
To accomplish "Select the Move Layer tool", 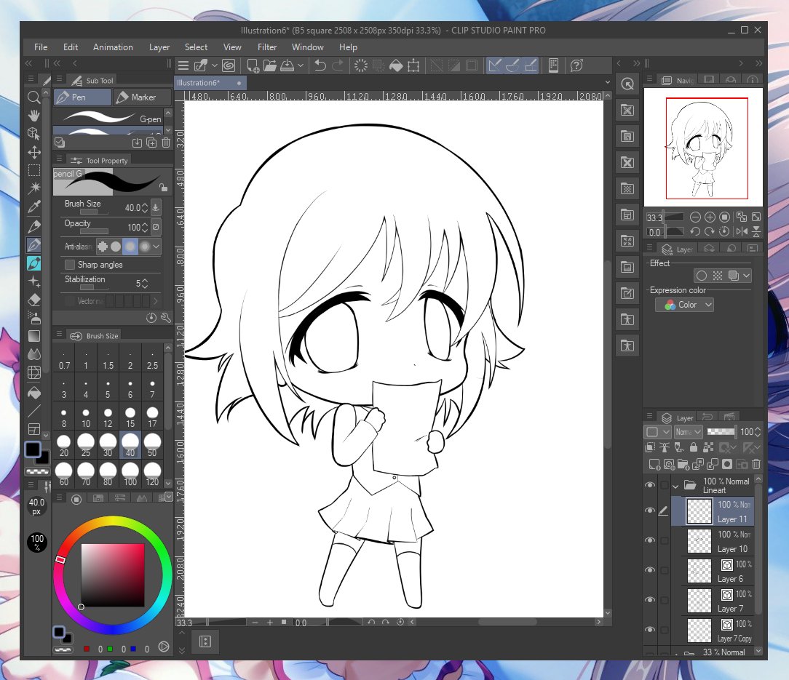I will pos(33,152).
